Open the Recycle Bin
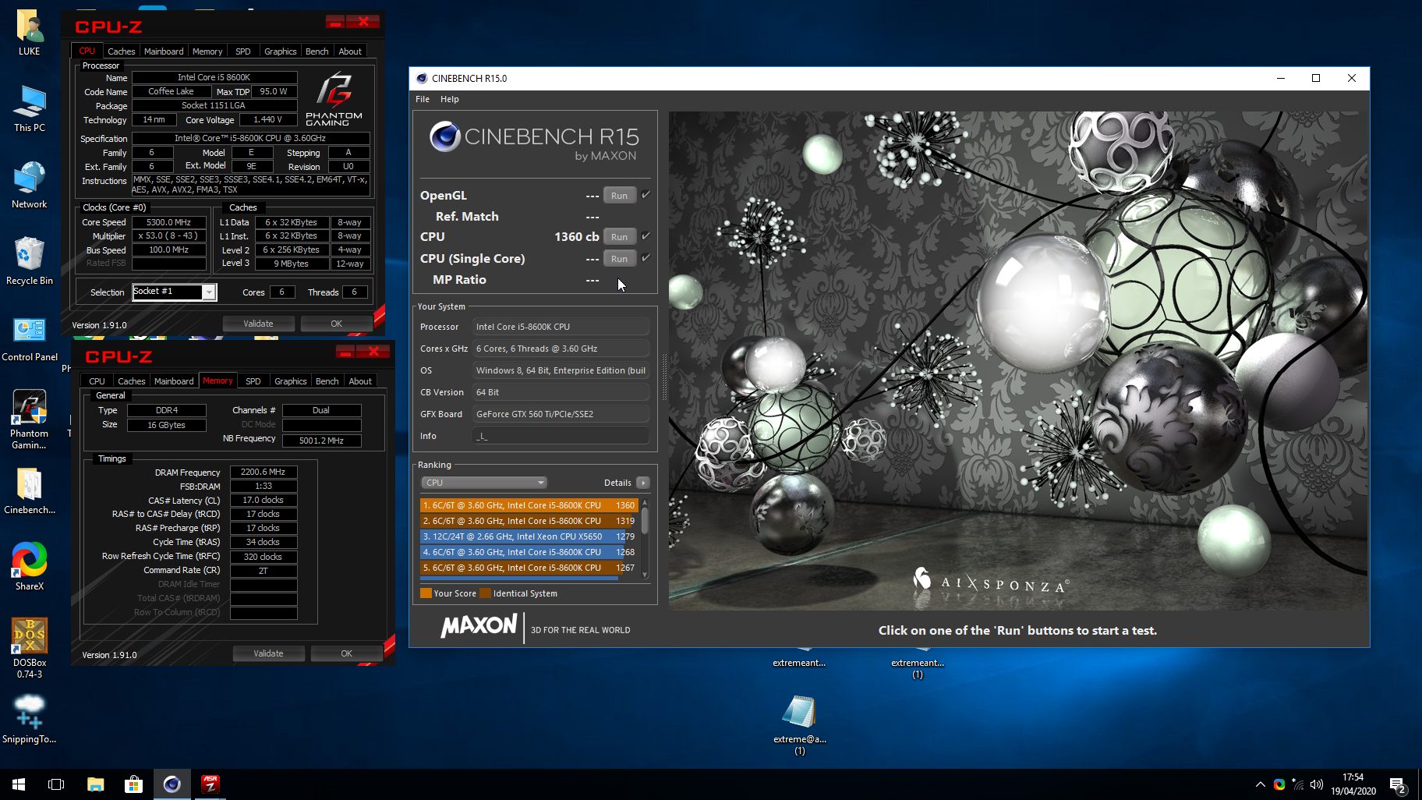Screen dimensions: 1422x800 click(30, 262)
